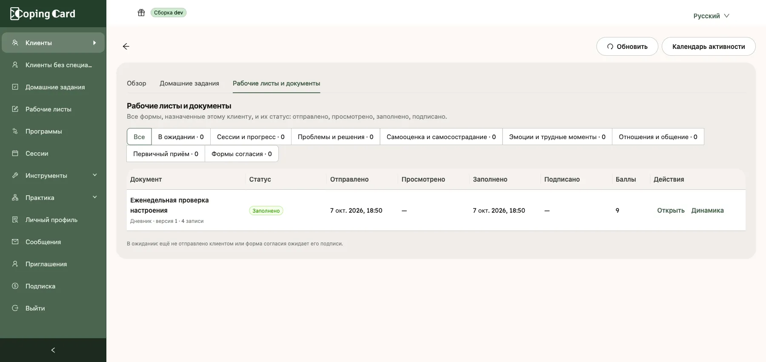Screen dimensions: 766x362
Task: Switch to the Домашние задания tab
Action: coord(189,83)
